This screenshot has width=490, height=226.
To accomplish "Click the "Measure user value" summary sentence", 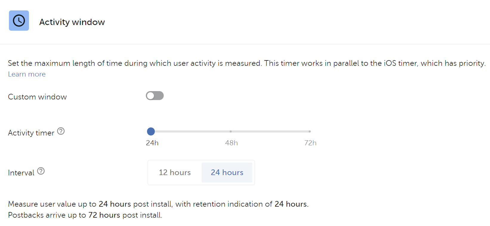I will [158, 204].
